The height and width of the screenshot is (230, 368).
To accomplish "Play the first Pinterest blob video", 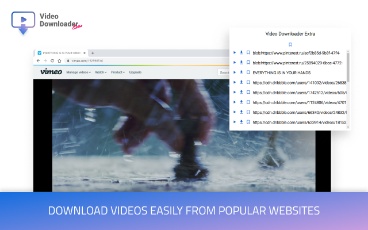I will pos(235,53).
